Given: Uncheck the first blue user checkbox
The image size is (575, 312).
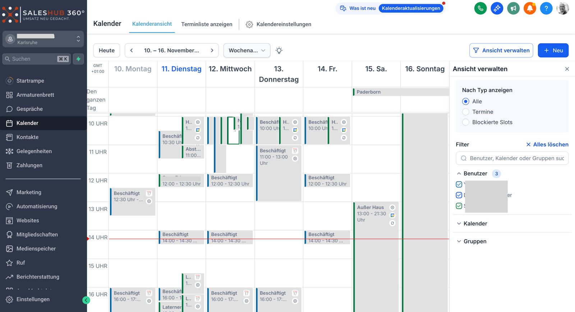Looking at the screenshot, I should pos(459,185).
